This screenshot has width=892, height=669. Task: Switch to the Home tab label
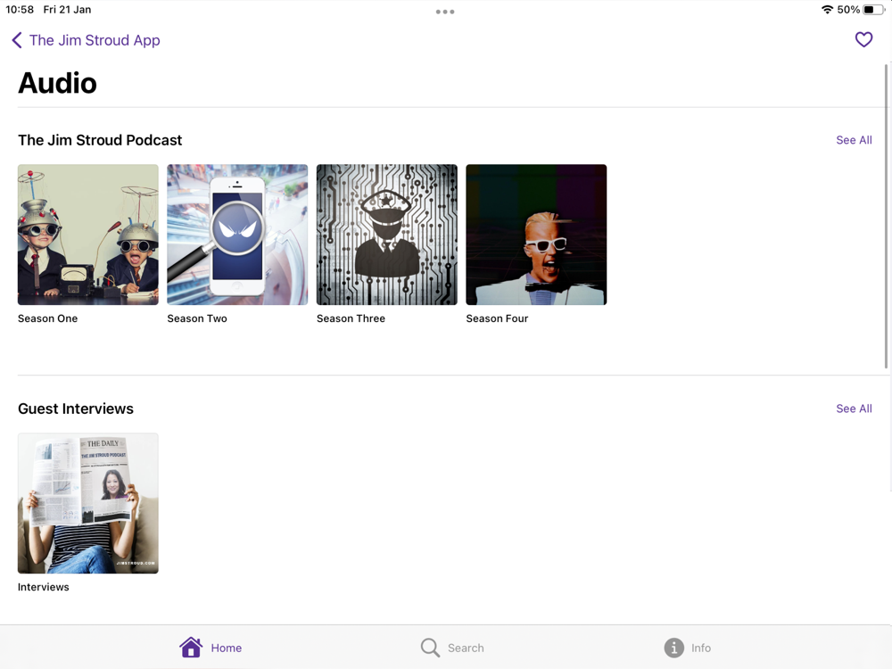(227, 648)
